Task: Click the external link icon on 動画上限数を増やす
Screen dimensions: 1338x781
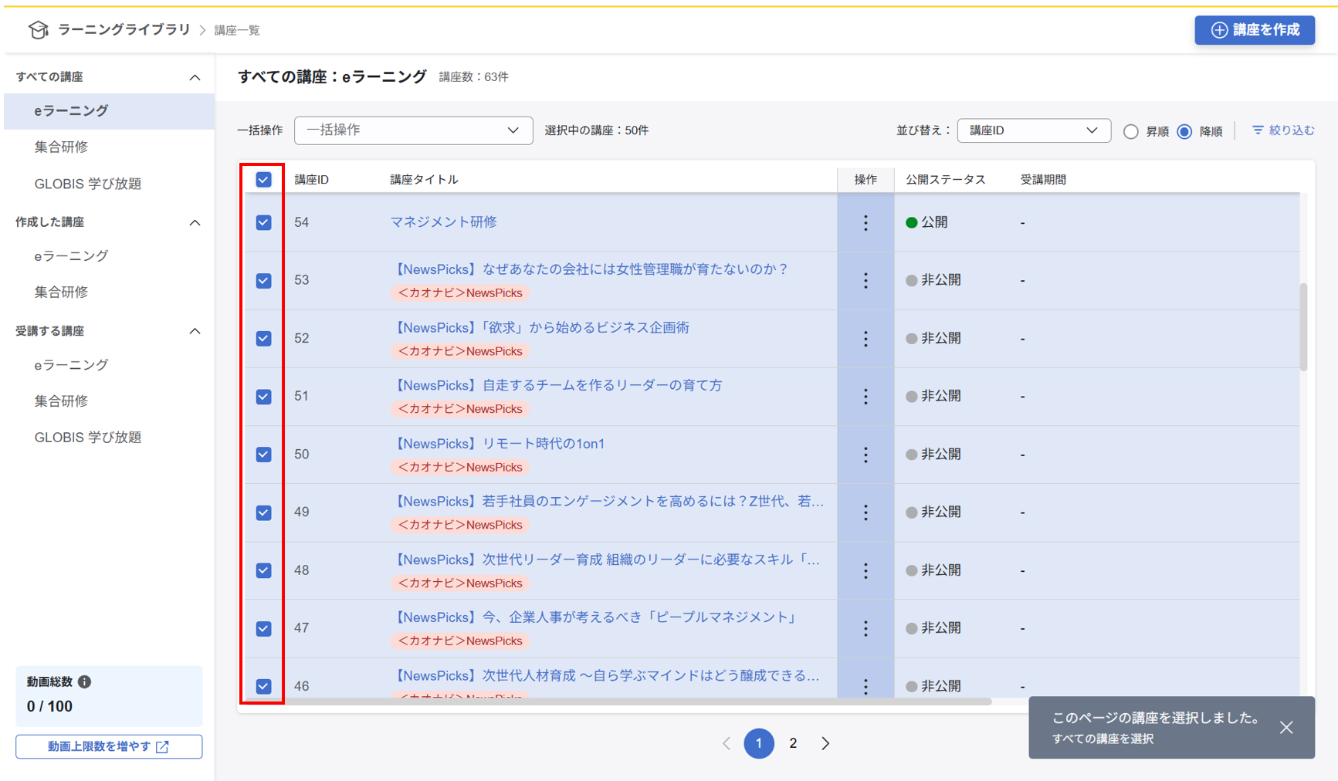Action: [161, 746]
